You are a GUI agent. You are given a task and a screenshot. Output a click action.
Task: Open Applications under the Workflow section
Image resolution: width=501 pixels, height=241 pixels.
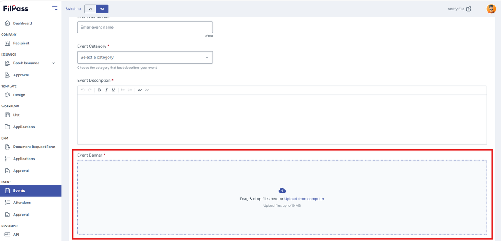[24, 127]
